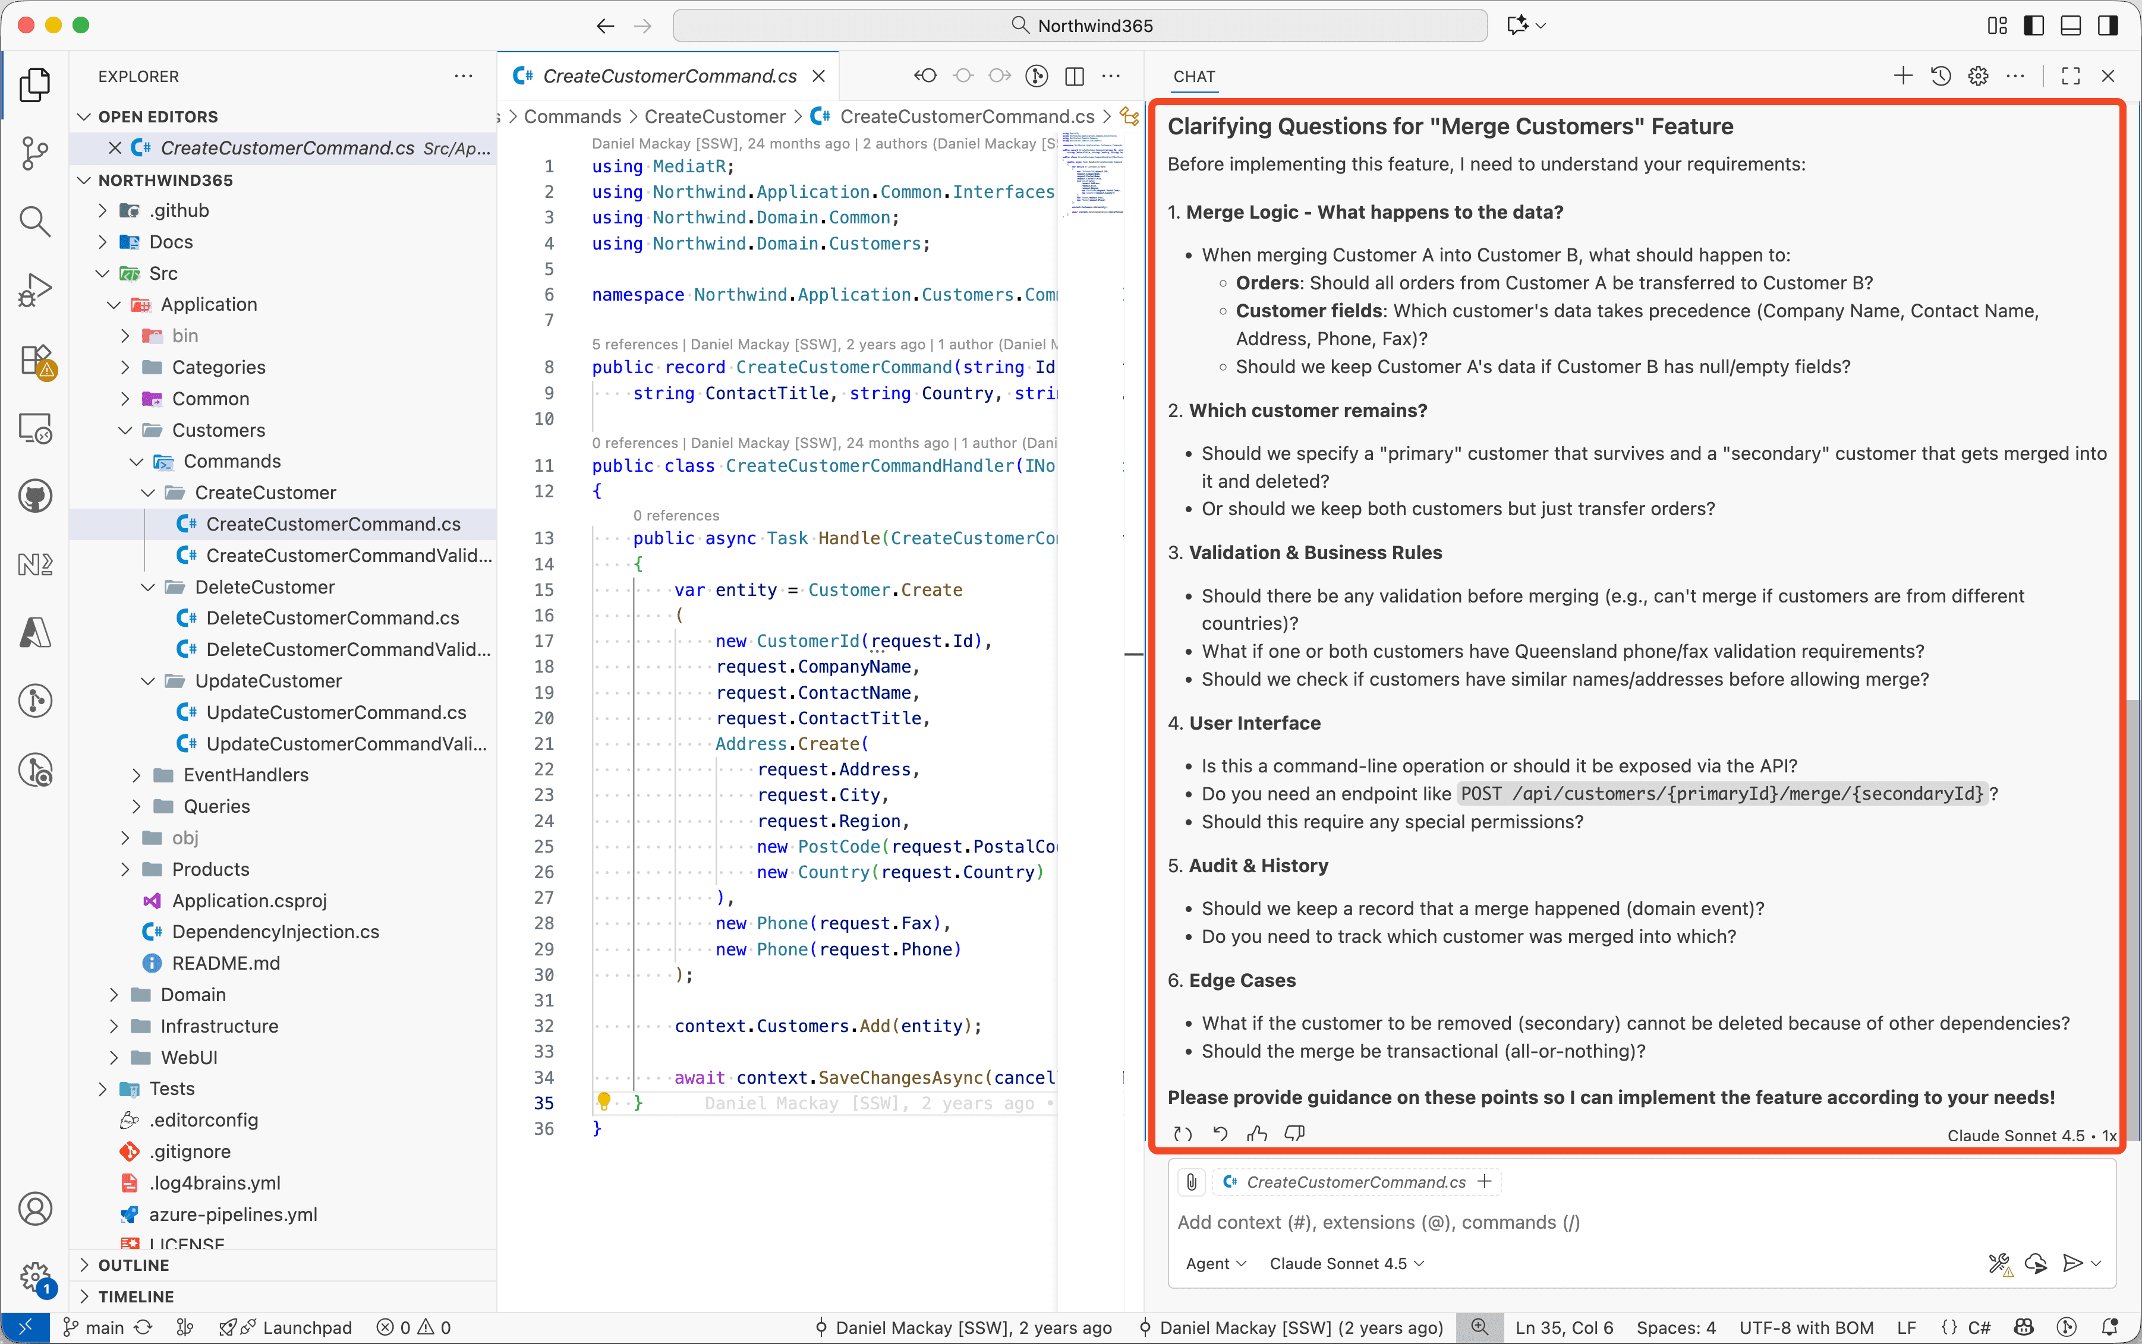Toggle the bottom panel visibility

click(x=2070, y=26)
